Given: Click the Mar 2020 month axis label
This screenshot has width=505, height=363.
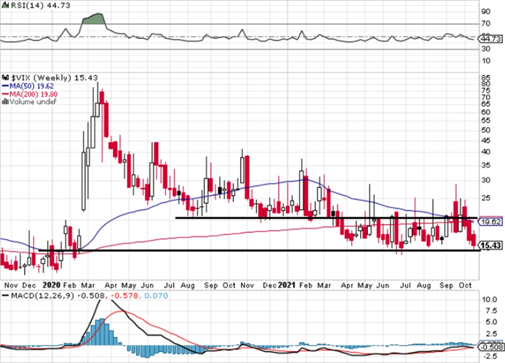Looking at the screenshot, I should (x=88, y=285).
